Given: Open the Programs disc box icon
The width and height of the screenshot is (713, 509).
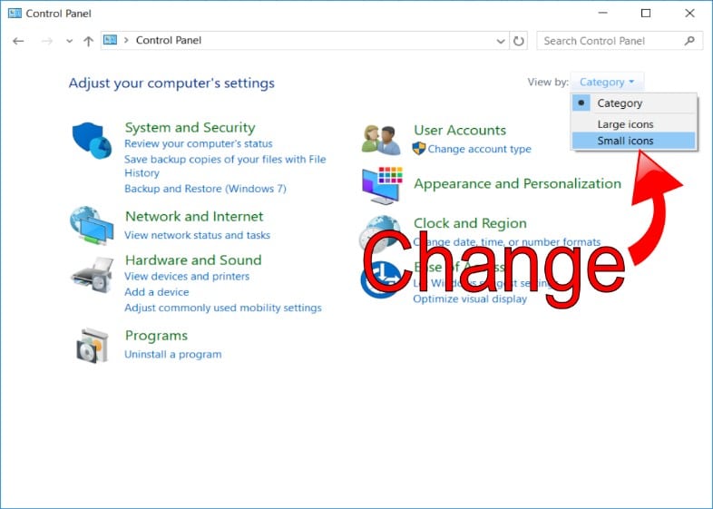Looking at the screenshot, I should tap(92, 345).
